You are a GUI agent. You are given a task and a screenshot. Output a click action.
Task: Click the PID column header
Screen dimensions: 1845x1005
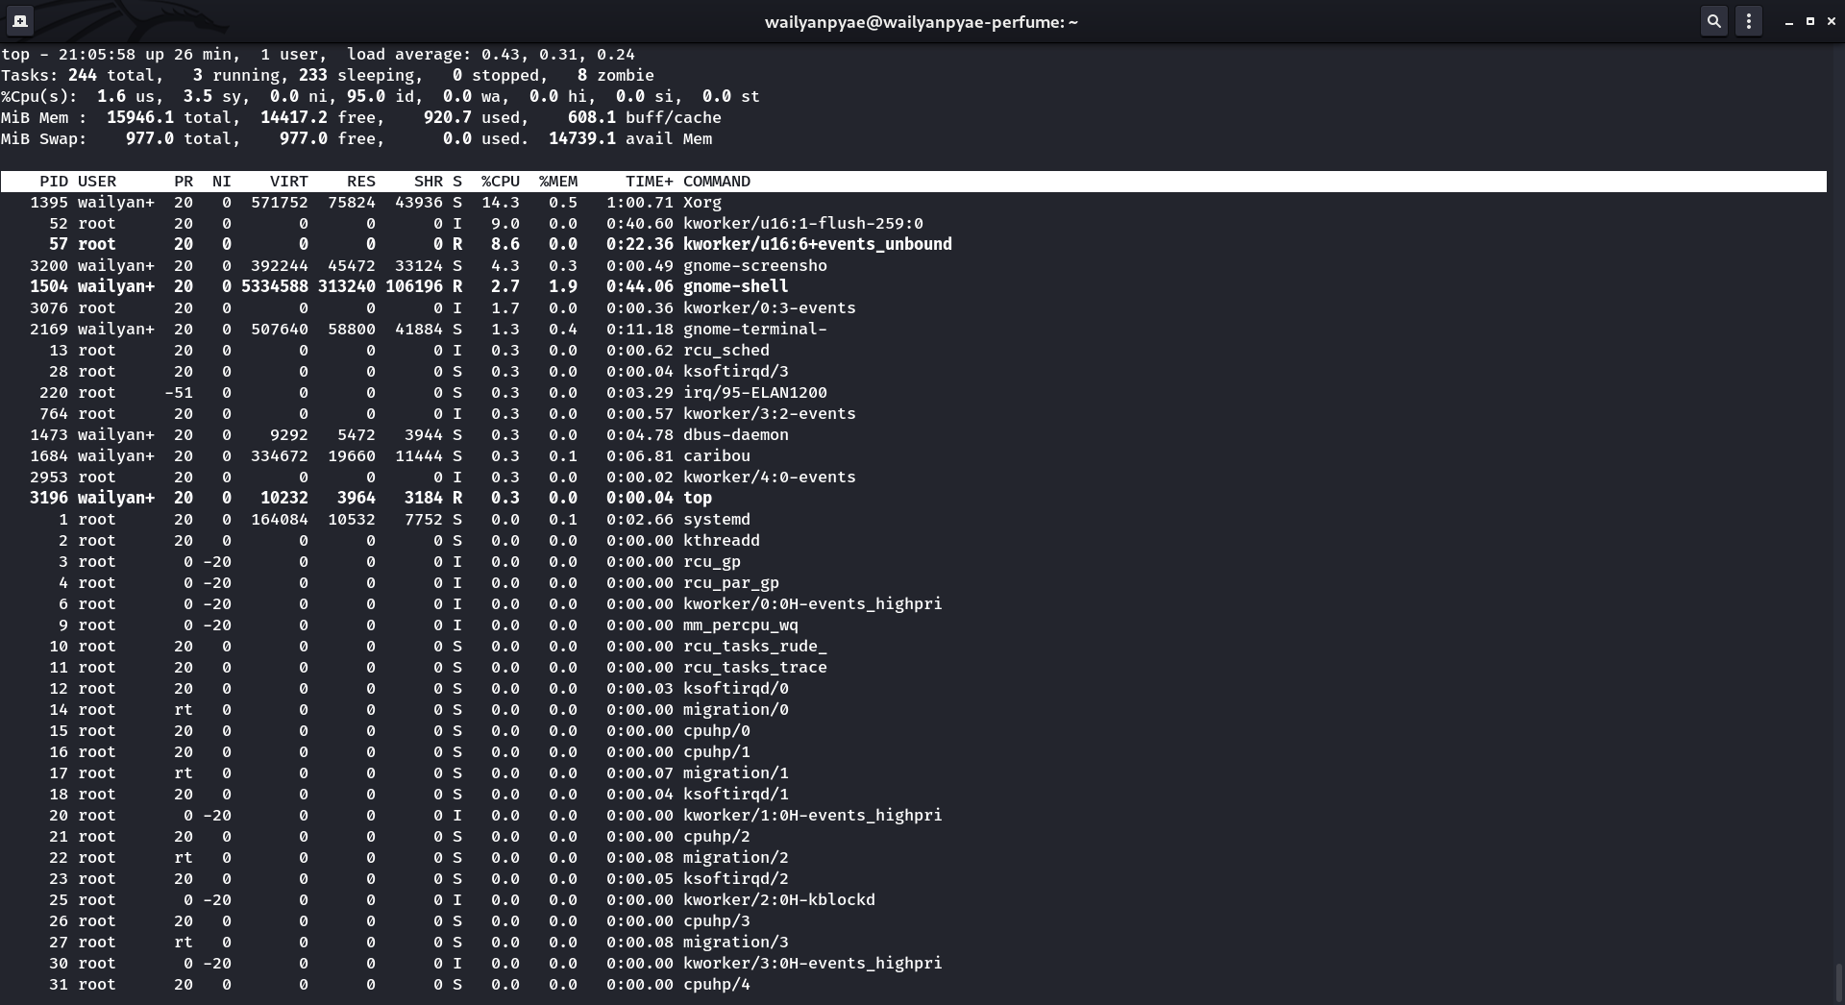point(54,182)
